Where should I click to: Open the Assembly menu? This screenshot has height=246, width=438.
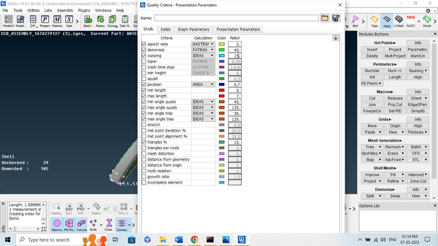coord(65,10)
